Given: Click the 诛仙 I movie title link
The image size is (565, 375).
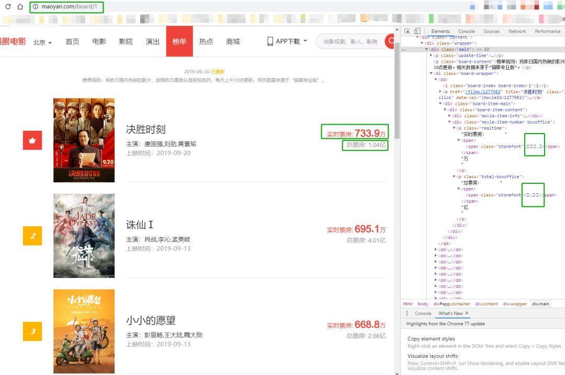Looking at the screenshot, I should 140,225.
